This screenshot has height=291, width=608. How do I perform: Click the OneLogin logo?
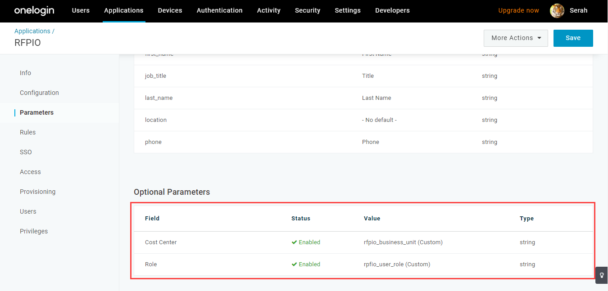pyautogui.click(x=34, y=10)
